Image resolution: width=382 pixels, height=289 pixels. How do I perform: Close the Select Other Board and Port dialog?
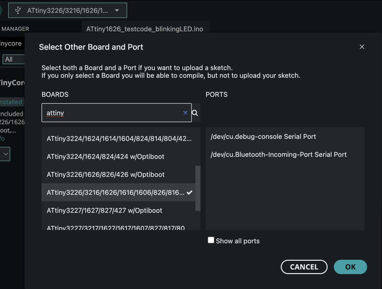click(362, 47)
